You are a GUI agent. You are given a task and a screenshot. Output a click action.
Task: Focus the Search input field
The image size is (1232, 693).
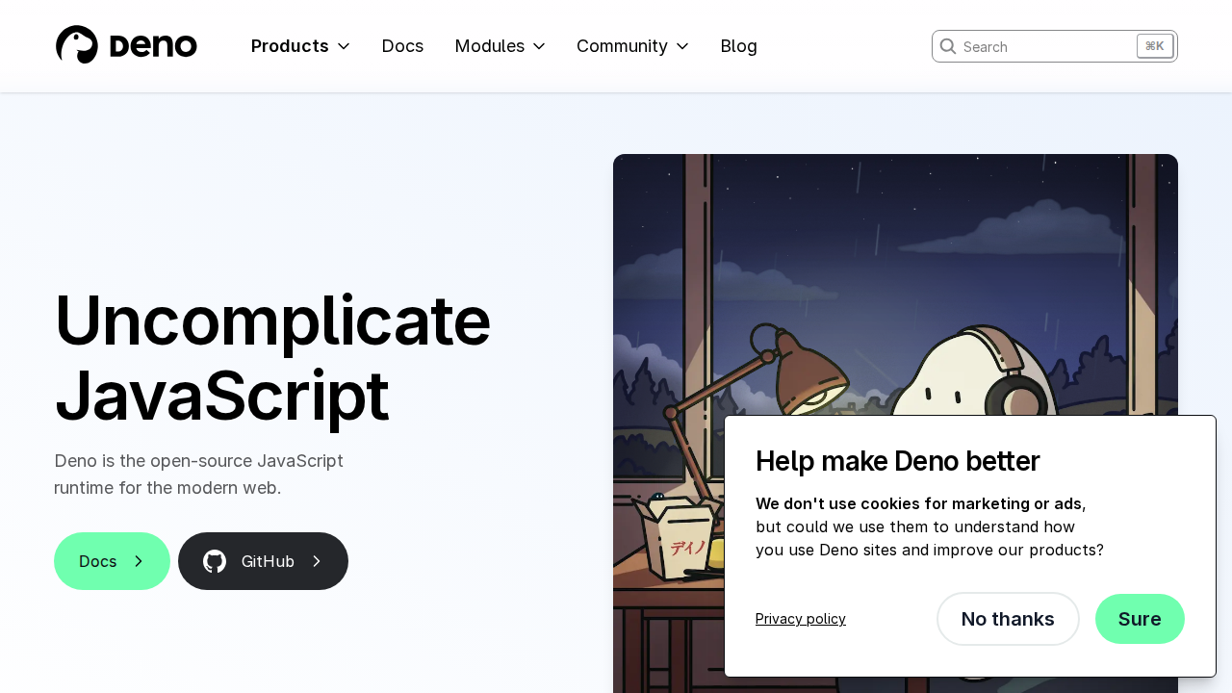point(1044,46)
